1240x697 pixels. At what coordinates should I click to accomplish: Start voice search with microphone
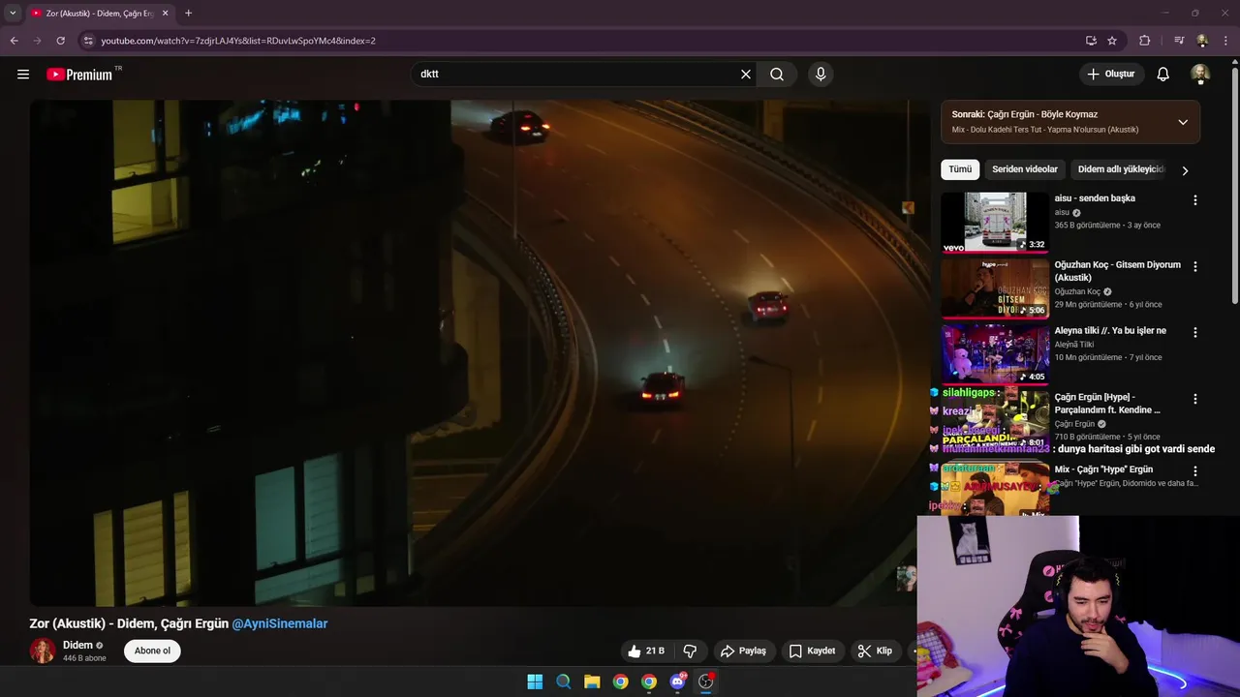click(821, 74)
